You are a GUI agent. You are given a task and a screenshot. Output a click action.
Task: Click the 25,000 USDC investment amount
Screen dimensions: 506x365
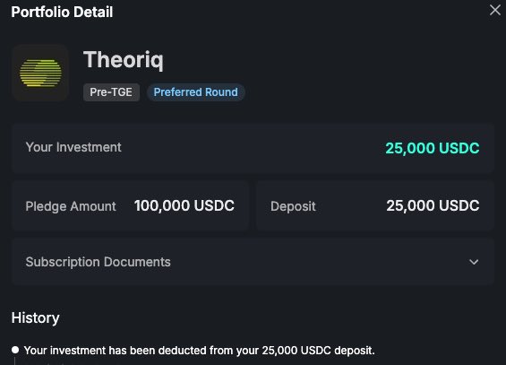tap(433, 148)
